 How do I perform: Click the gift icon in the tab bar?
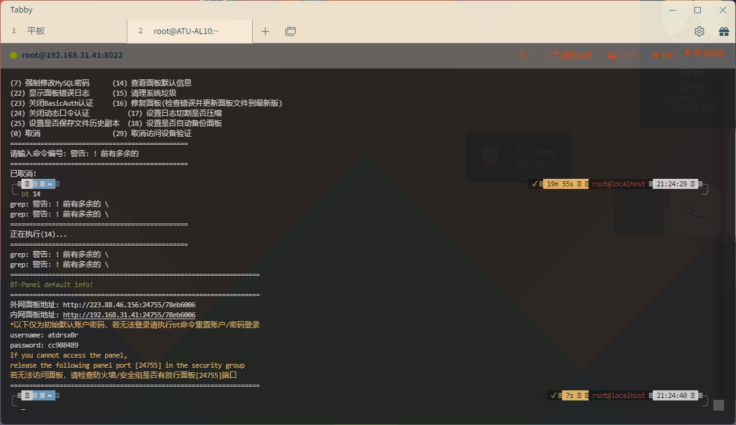[724, 31]
